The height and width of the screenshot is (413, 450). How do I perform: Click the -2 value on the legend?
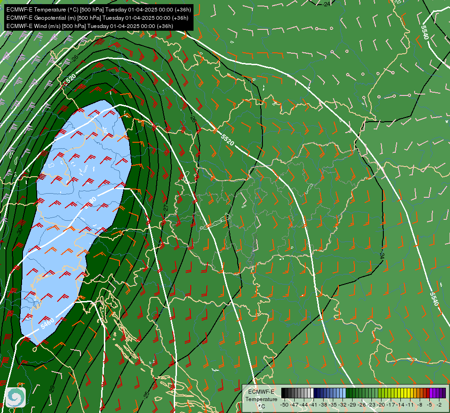[x=439, y=405]
